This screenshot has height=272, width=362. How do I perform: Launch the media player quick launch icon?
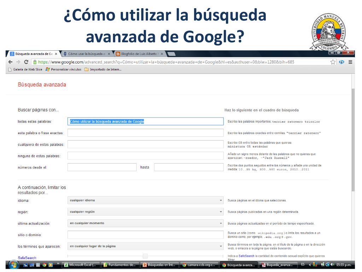(x=51, y=265)
